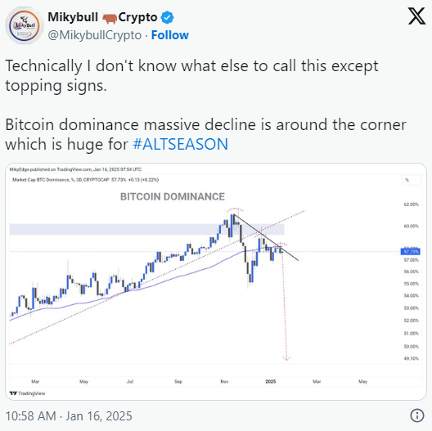This screenshot has width=432, height=431.
Task: Click the 2025 label on time axis
Action: coord(271,381)
